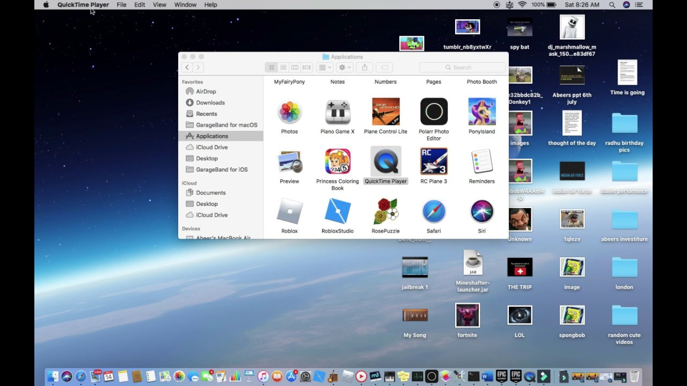The height and width of the screenshot is (386, 687).
Task: Go back in the Finder window
Action: [x=187, y=68]
